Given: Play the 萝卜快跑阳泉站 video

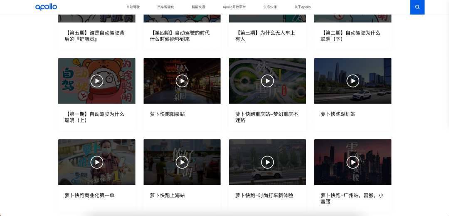Looking at the screenshot, I should pos(182,81).
